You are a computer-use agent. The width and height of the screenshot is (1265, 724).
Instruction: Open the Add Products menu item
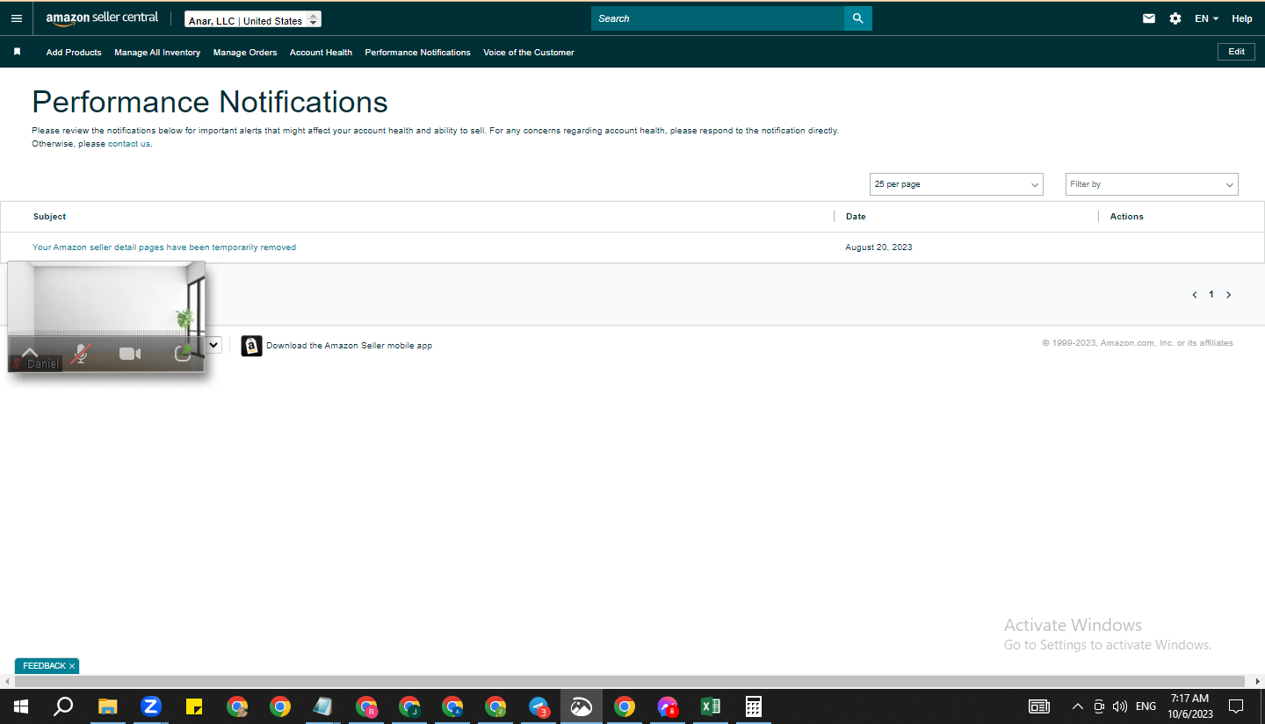(x=74, y=53)
